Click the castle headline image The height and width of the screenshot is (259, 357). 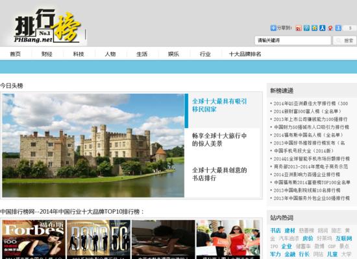93,146
